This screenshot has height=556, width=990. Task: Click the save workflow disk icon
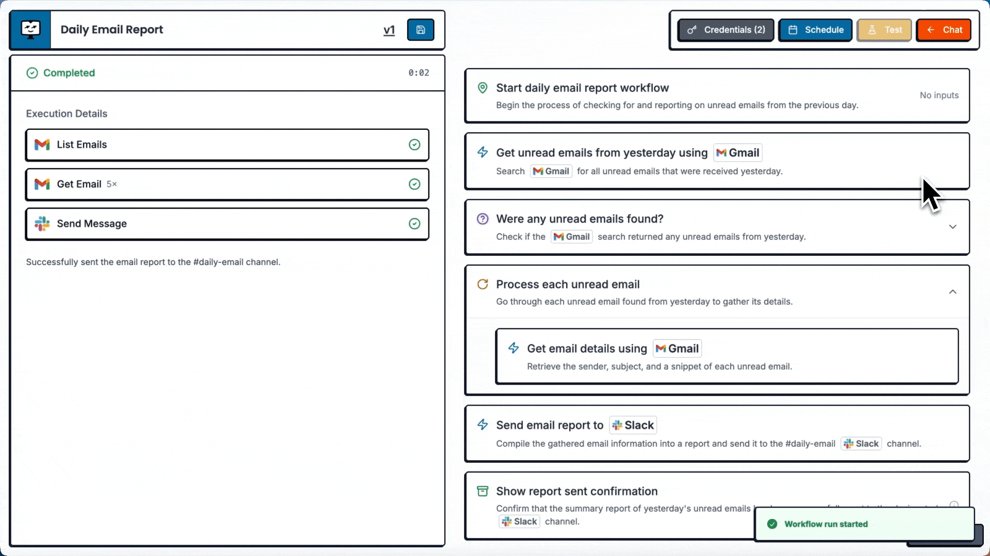(x=420, y=30)
